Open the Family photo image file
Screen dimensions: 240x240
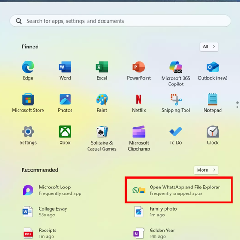155,212
